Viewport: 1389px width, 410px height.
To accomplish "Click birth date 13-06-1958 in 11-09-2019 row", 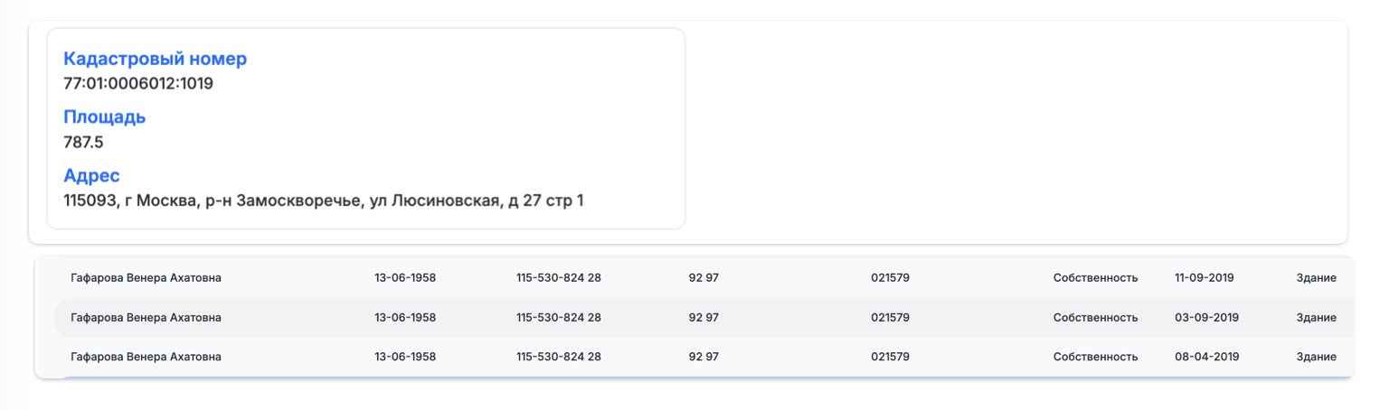I will [x=405, y=278].
